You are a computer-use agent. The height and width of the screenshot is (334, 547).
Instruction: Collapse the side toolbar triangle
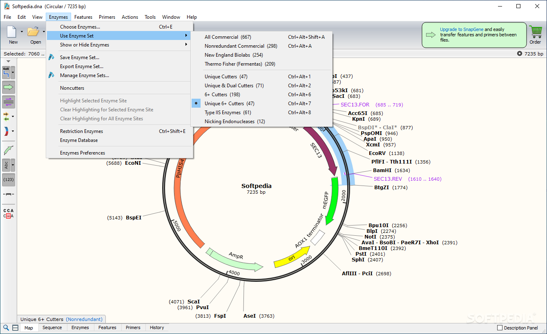point(9,61)
